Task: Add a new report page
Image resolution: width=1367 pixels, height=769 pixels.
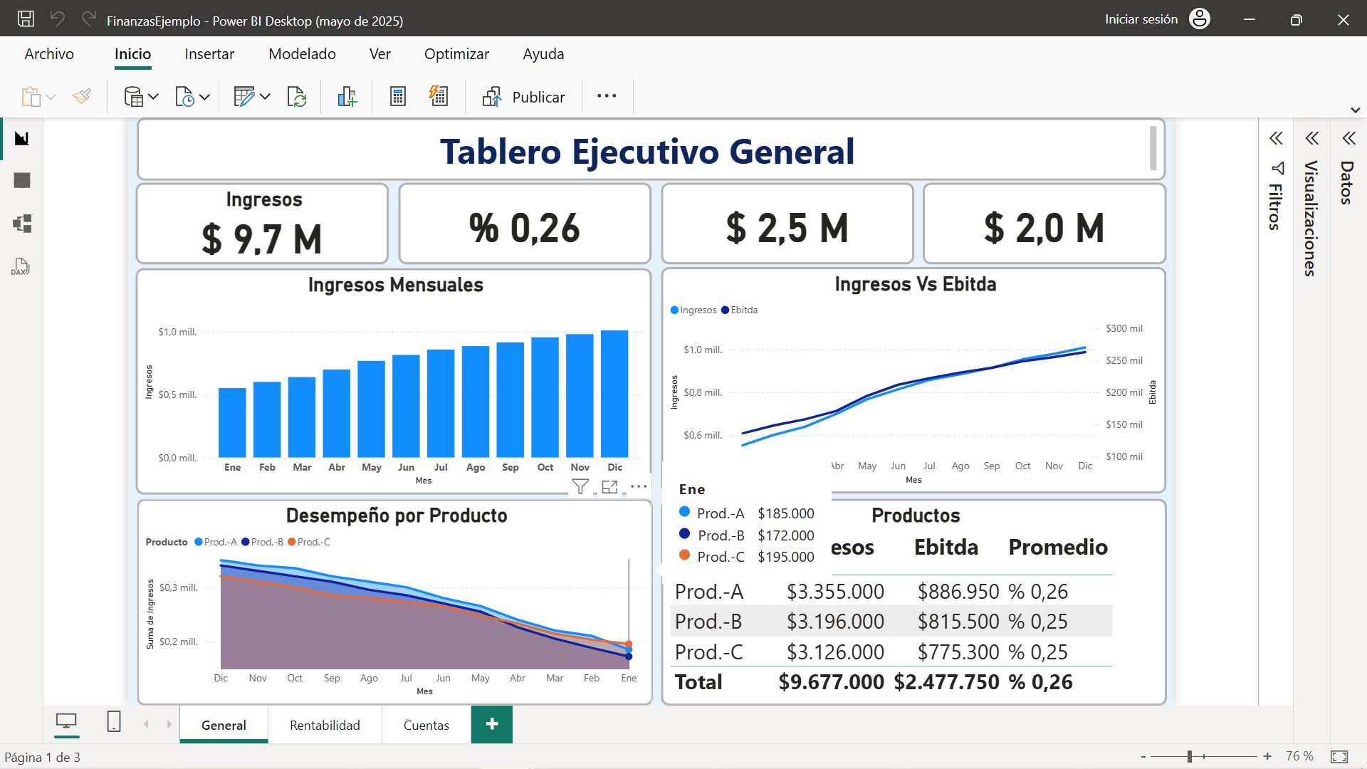Action: coord(492,724)
